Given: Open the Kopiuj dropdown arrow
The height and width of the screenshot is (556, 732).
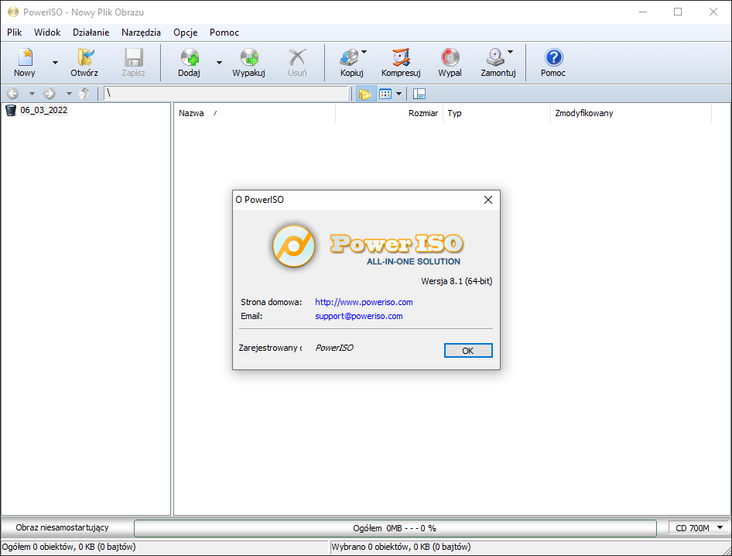Looking at the screenshot, I should coord(364,52).
